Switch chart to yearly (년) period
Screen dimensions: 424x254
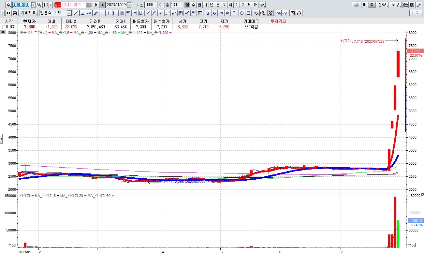coord(212,5)
